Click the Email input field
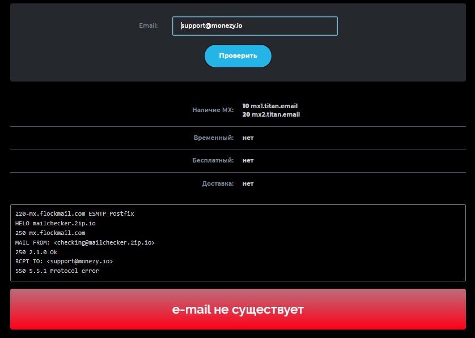The height and width of the screenshot is (338, 475). click(x=255, y=26)
